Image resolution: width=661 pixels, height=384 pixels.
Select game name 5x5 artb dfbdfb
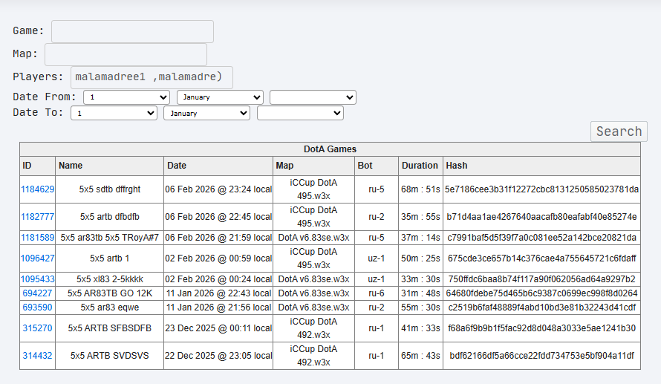pyautogui.click(x=110, y=217)
